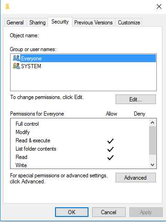Click the Allow checkmark for Read & execute
Screen dimensions: 166x222
(111, 141)
